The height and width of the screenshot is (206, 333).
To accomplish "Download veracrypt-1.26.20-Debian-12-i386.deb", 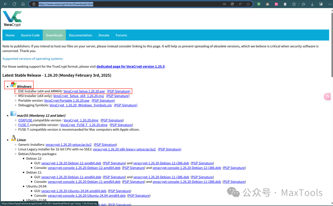I will coord(161,163).
